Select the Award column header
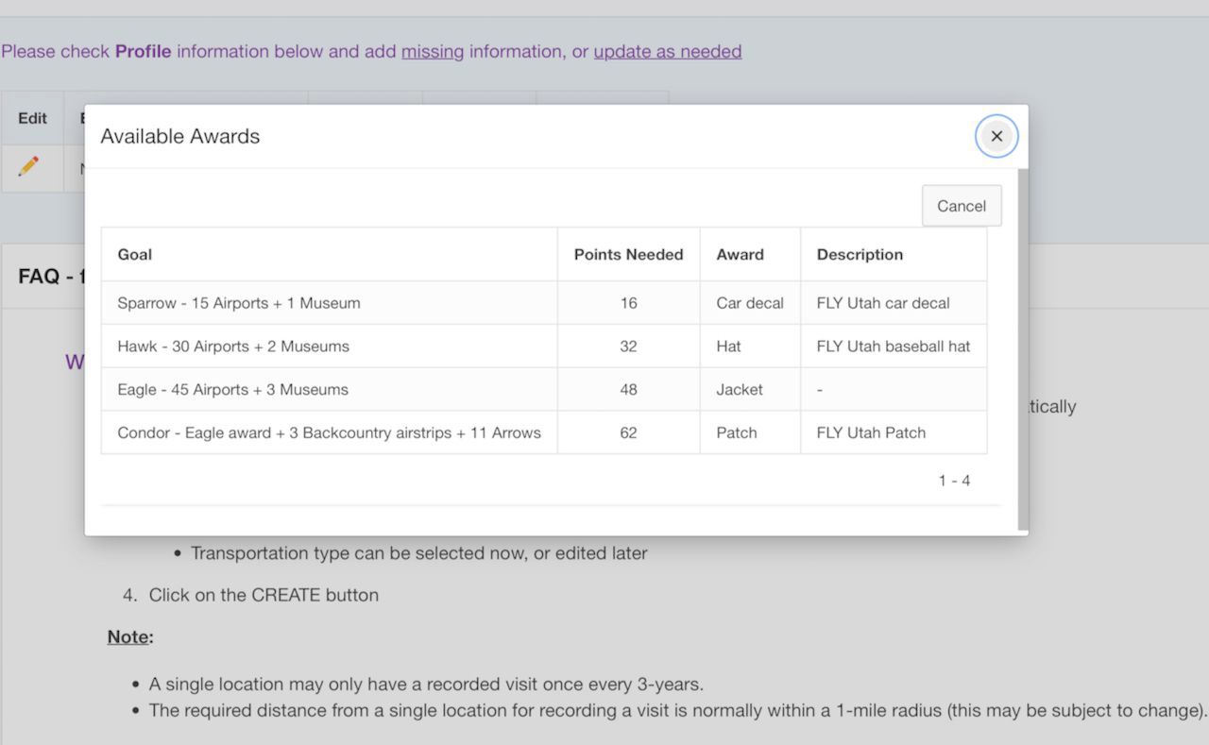The height and width of the screenshot is (745, 1209). point(740,254)
